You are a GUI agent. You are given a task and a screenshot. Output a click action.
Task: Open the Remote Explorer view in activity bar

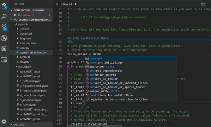[4, 60]
